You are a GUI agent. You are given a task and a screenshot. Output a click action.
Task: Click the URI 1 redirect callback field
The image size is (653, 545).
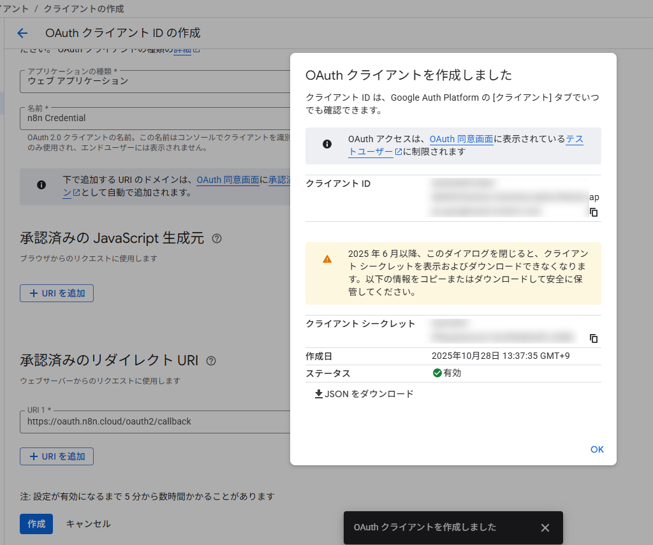pyautogui.click(x=153, y=421)
